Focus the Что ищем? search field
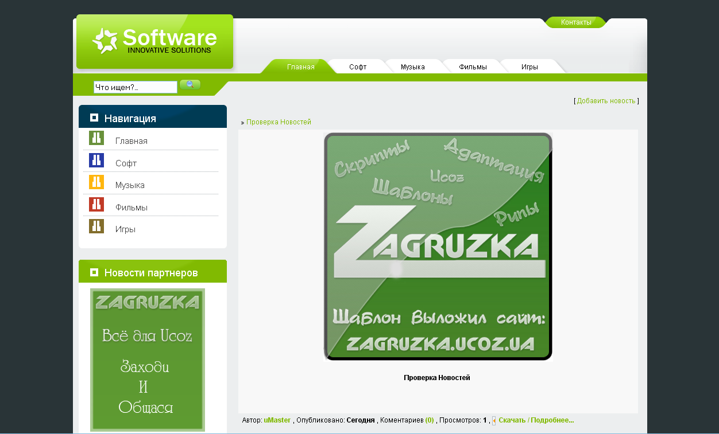 (x=136, y=87)
